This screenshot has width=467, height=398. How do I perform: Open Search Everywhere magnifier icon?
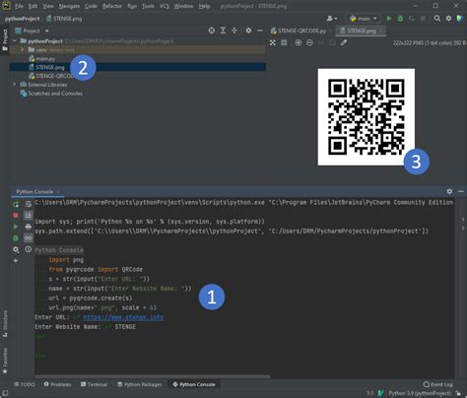coord(437,19)
